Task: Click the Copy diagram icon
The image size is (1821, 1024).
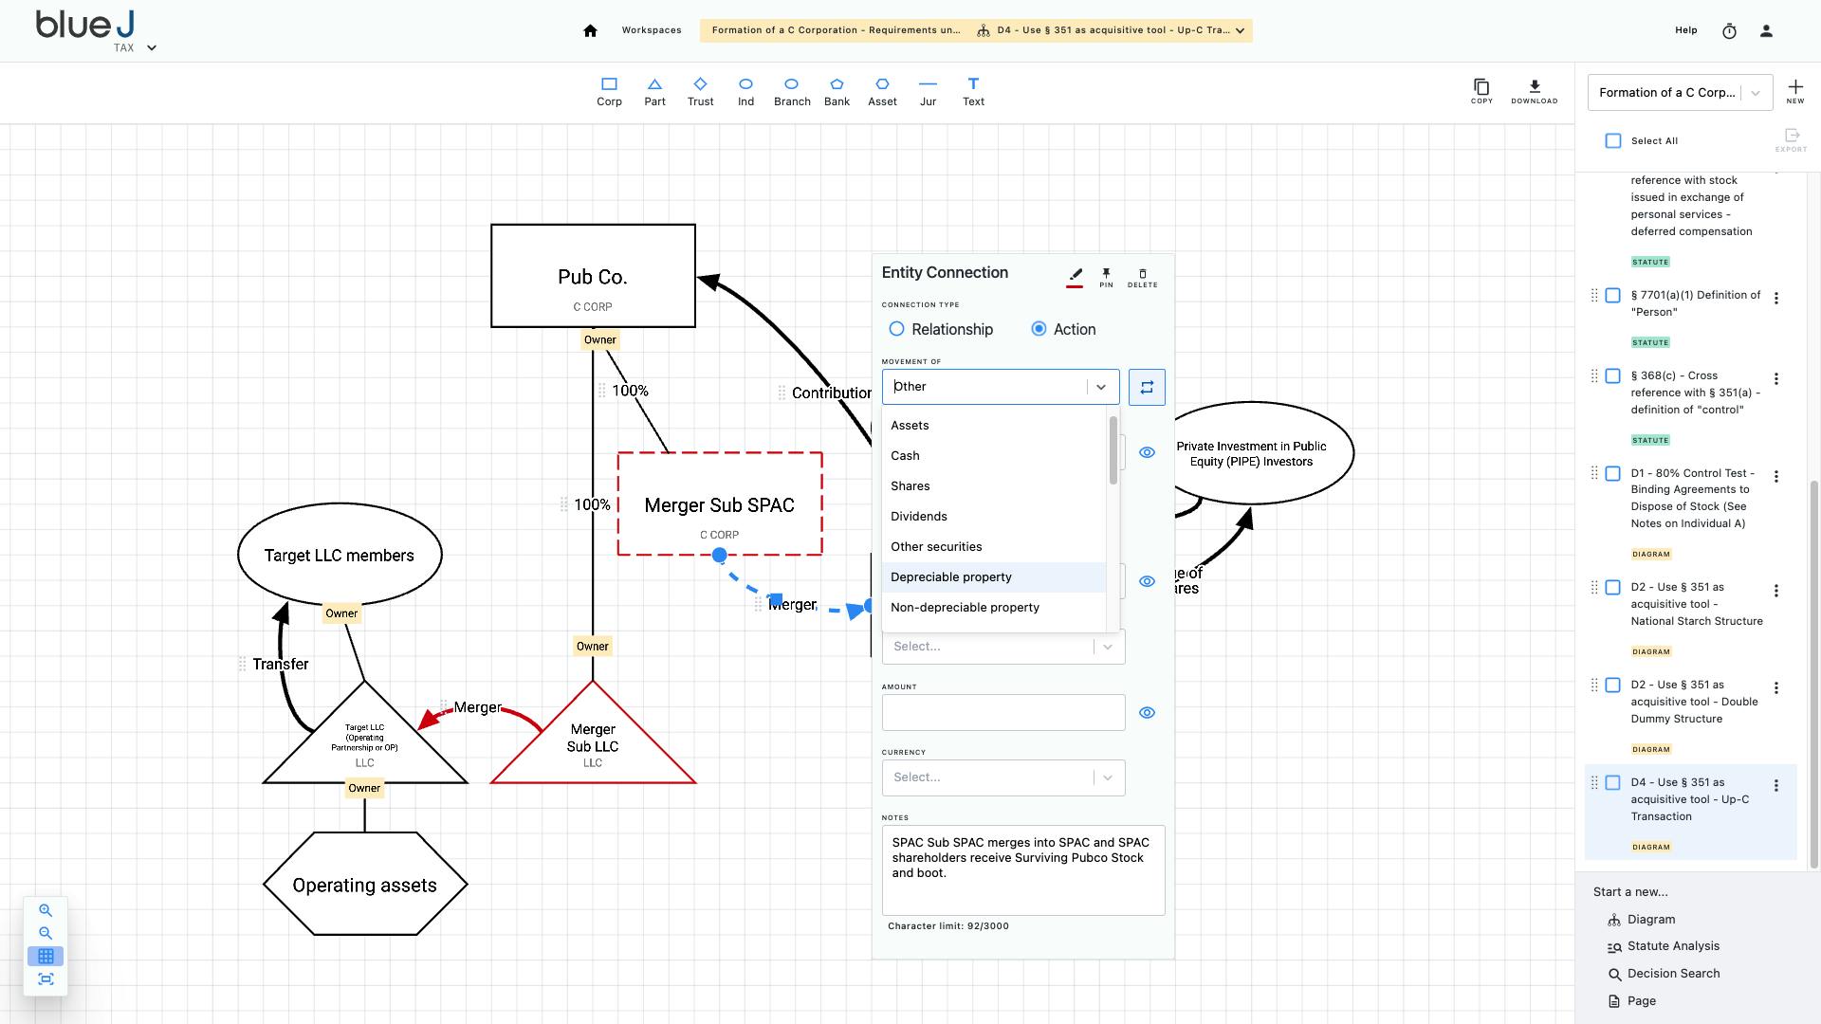Action: coord(1481,90)
